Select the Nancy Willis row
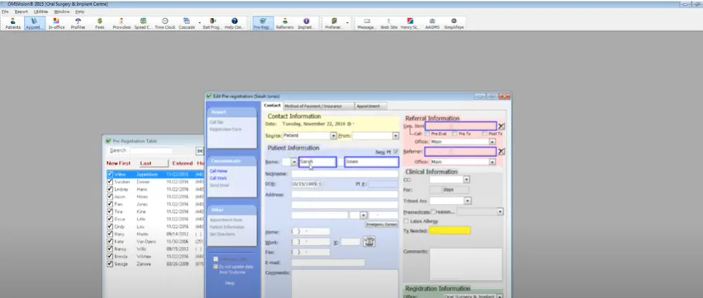This screenshot has height=298, width=703. (x=155, y=248)
